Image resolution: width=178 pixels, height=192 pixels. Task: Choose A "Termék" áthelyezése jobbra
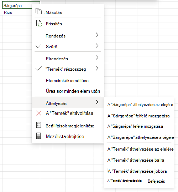(137, 171)
